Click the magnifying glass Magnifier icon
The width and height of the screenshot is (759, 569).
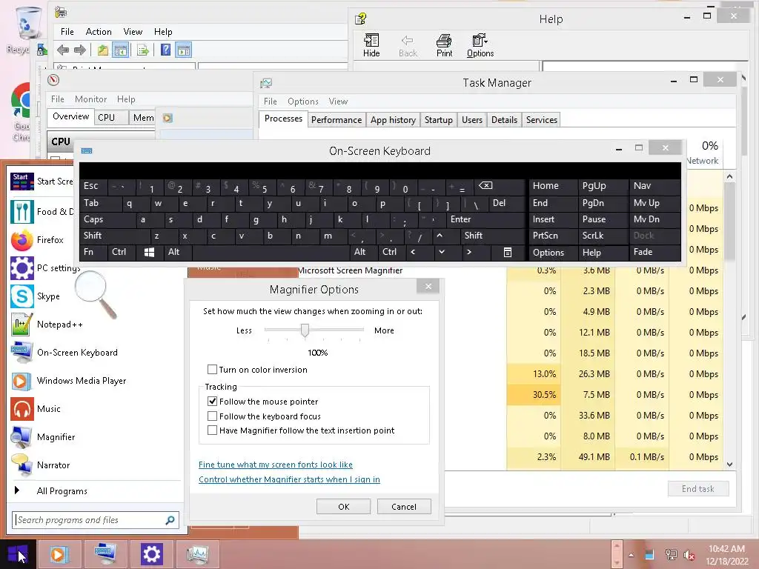(96, 294)
